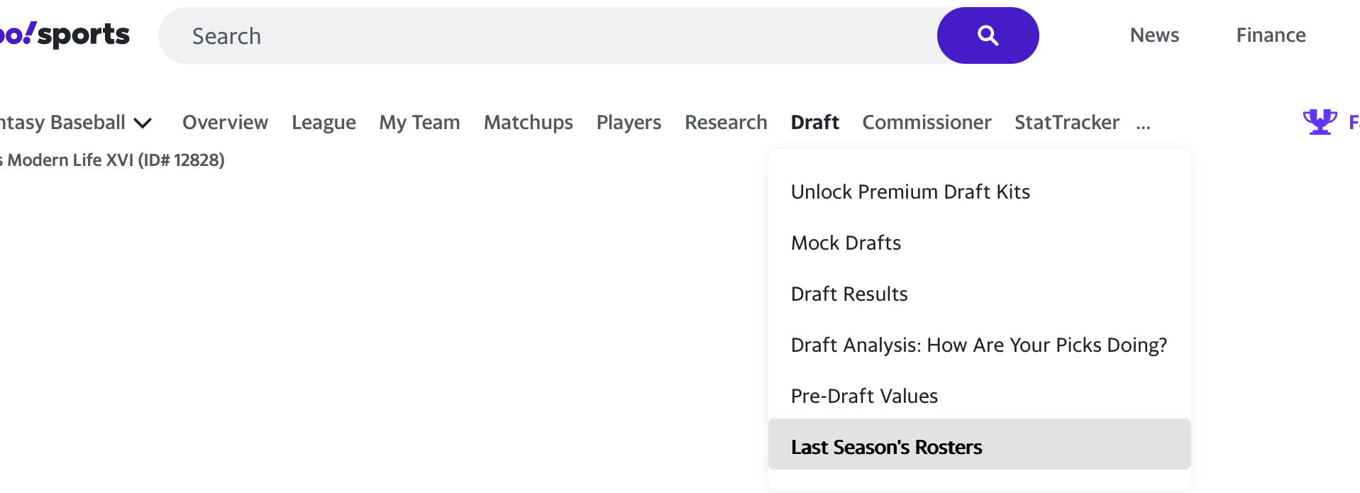Choose Mock Drafts from the Draft menu
The width and height of the screenshot is (1360, 493).
(846, 243)
